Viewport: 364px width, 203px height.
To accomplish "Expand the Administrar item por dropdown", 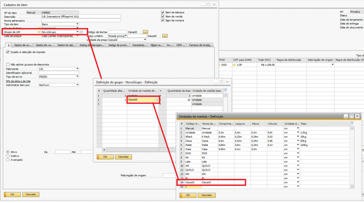I will click(77, 85).
